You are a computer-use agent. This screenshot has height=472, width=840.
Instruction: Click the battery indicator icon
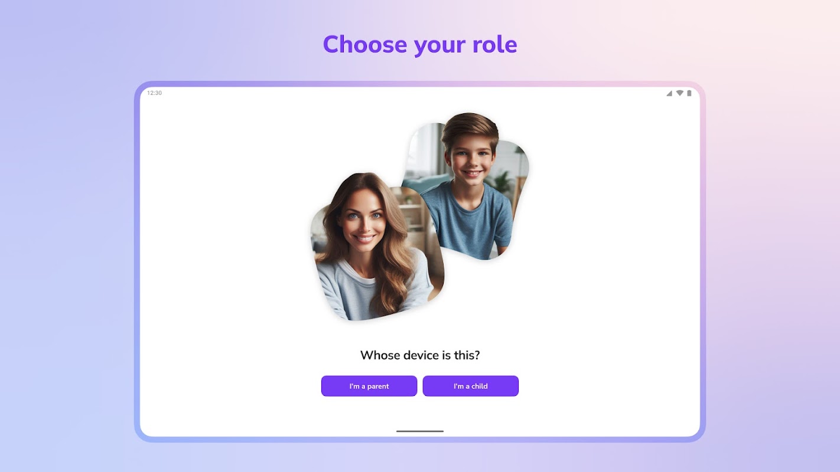pyautogui.click(x=689, y=93)
